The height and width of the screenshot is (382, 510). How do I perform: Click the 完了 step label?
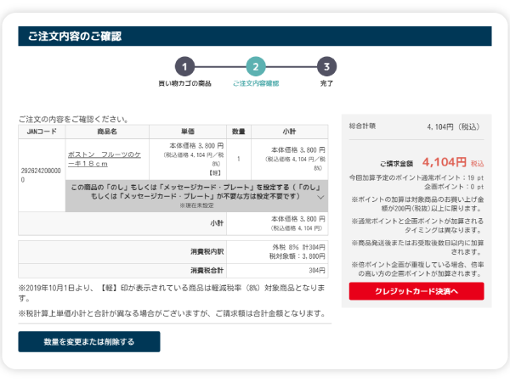[x=326, y=84]
